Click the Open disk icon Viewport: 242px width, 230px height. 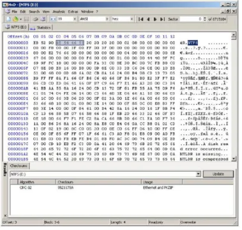tap(43, 19)
